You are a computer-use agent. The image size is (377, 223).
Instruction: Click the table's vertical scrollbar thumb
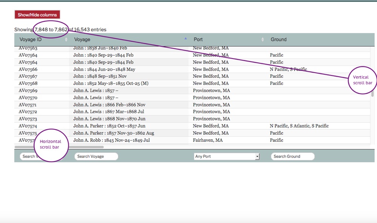372,93
